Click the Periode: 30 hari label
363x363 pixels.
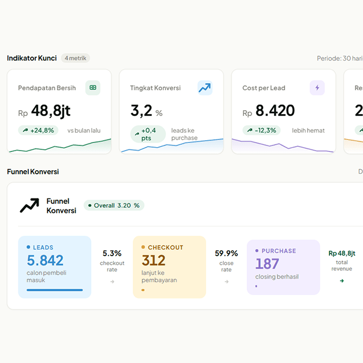point(340,58)
